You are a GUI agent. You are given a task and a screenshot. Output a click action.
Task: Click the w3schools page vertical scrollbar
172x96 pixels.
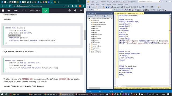coord(85,35)
